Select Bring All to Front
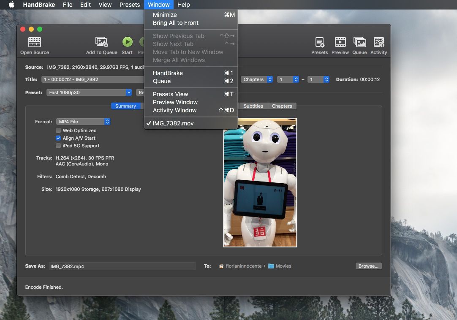 (191, 23)
